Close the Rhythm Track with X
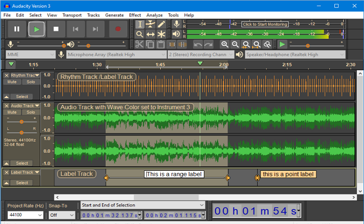Screen dimensions: 364x224 [7, 76]
